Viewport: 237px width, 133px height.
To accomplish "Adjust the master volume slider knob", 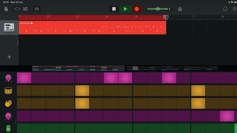I will pyautogui.click(x=158, y=9).
